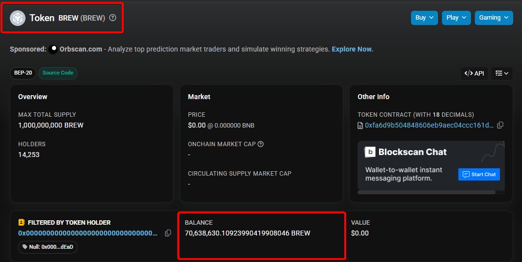Click the Overview card heading
The height and width of the screenshot is (262, 522).
[x=32, y=97]
